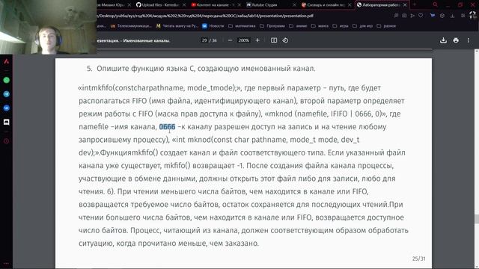479x269 pixels.
Task: Click the play-shaped icon in address bar
Action: tap(412, 16)
